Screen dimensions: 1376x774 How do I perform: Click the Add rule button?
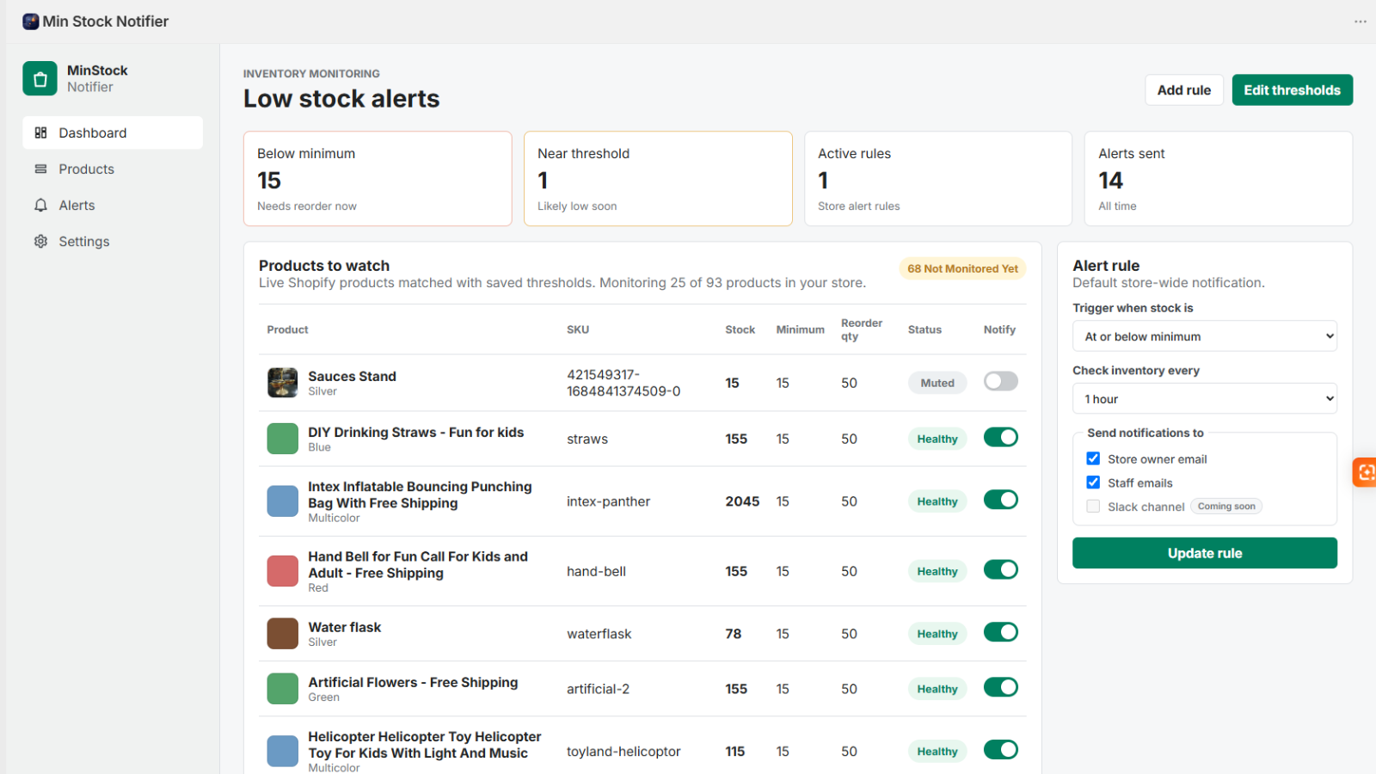pyautogui.click(x=1183, y=89)
